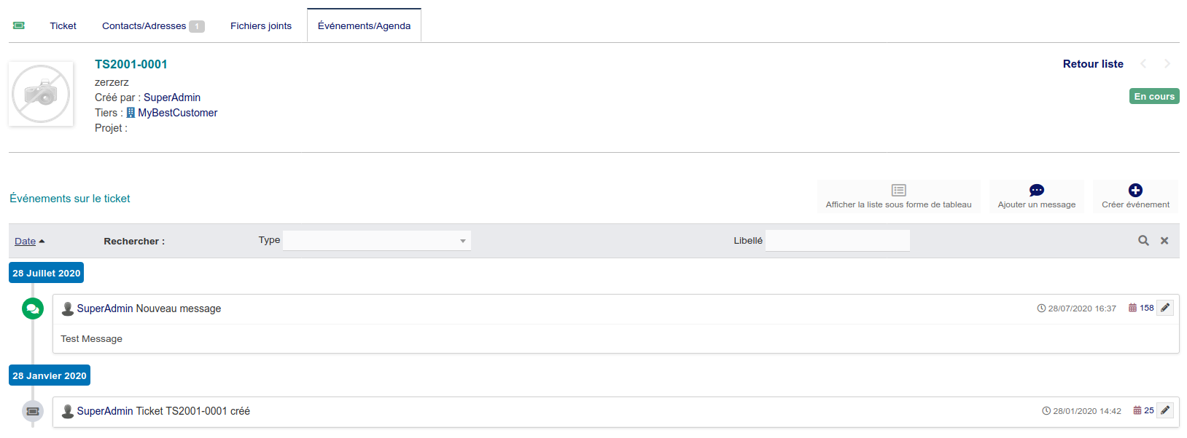Viewport: 1187px width, 438px height.
Task: Sort events by Date column header
Action: (x=26, y=242)
